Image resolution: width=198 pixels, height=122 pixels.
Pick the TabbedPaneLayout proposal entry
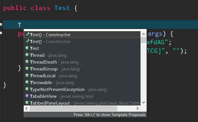82,103
